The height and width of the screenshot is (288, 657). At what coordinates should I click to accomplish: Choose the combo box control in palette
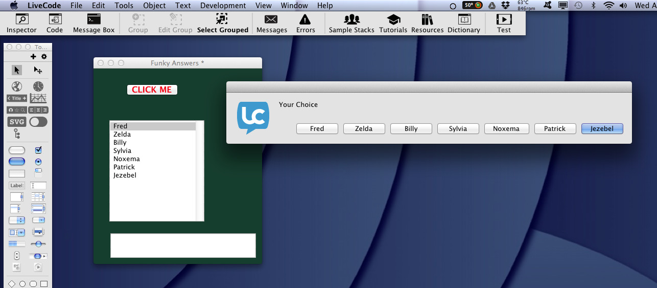(17, 232)
